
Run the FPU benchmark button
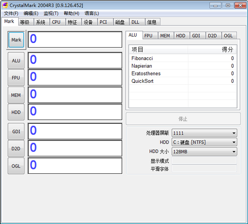pos(16,77)
